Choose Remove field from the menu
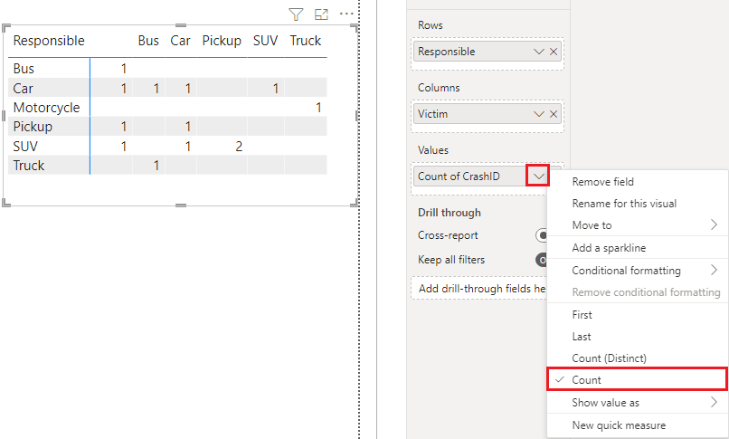 coord(638,182)
